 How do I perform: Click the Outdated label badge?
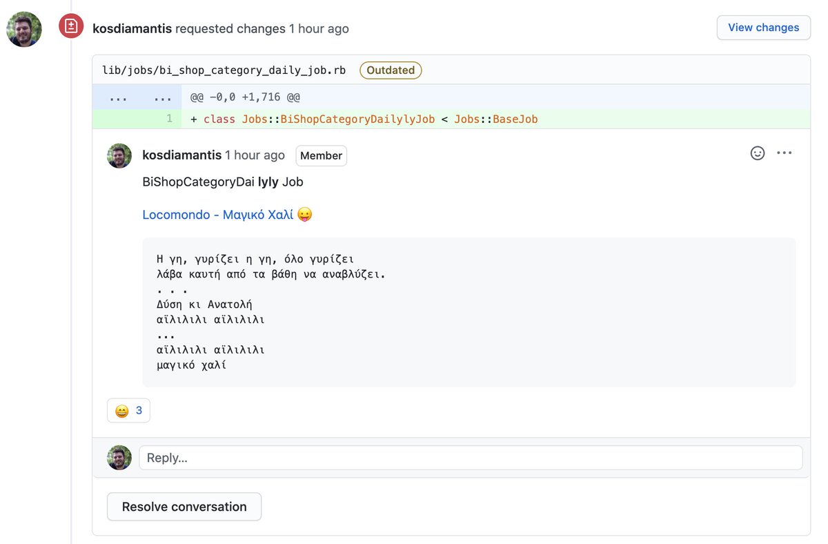(x=391, y=70)
